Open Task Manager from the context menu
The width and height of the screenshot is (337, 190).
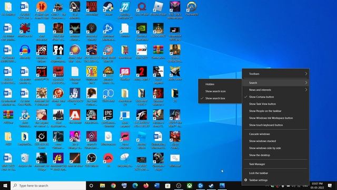pyautogui.click(x=276, y=164)
